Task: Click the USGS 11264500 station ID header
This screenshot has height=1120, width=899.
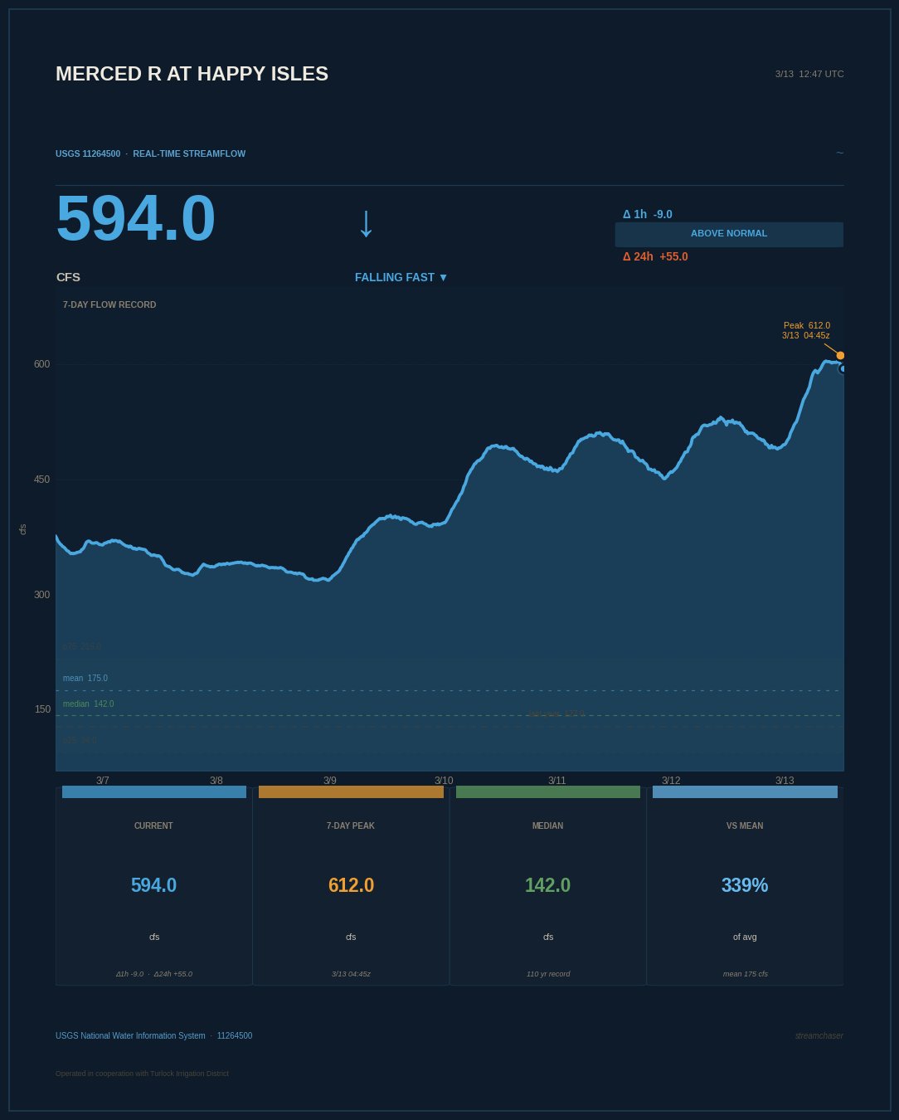Action: [x=88, y=153]
